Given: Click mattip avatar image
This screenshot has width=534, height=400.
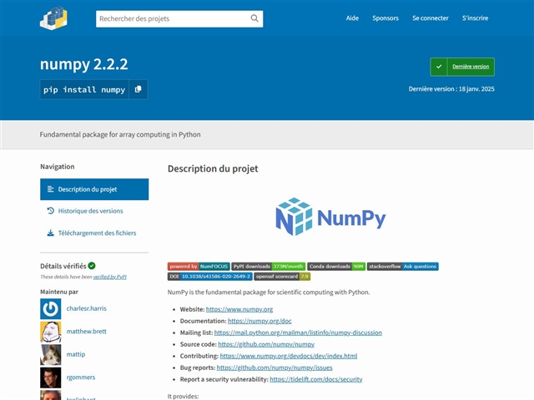Looking at the screenshot, I should (51, 354).
